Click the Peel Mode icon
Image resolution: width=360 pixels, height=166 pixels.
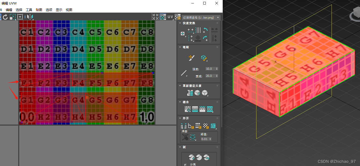pyautogui.click(x=199, y=157)
